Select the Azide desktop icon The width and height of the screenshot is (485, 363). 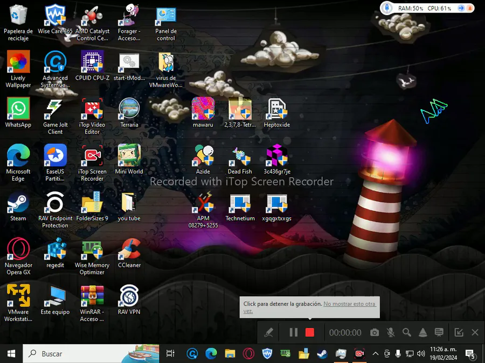(x=203, y=159)
